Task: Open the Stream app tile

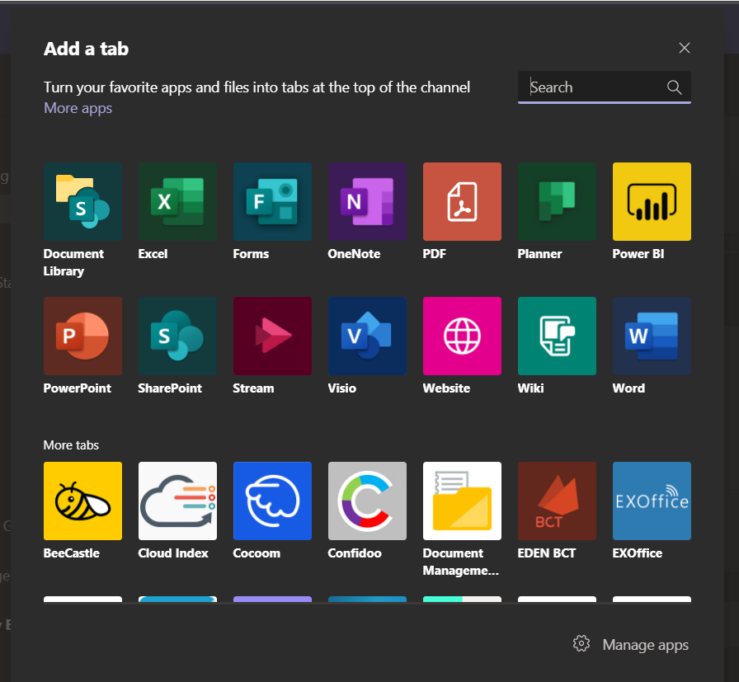Action: pyautogui.click(x=272, y=336)
